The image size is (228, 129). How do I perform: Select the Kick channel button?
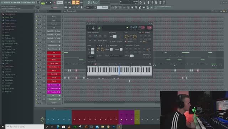tap(54, 53)
